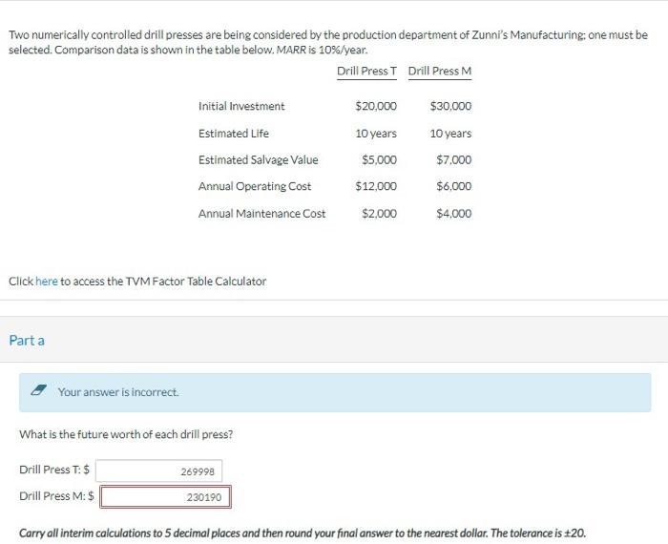This screenshot has height=544, width=668.
Task: Click the $6,000 operating cost value
Action: (x=453, y=186)
